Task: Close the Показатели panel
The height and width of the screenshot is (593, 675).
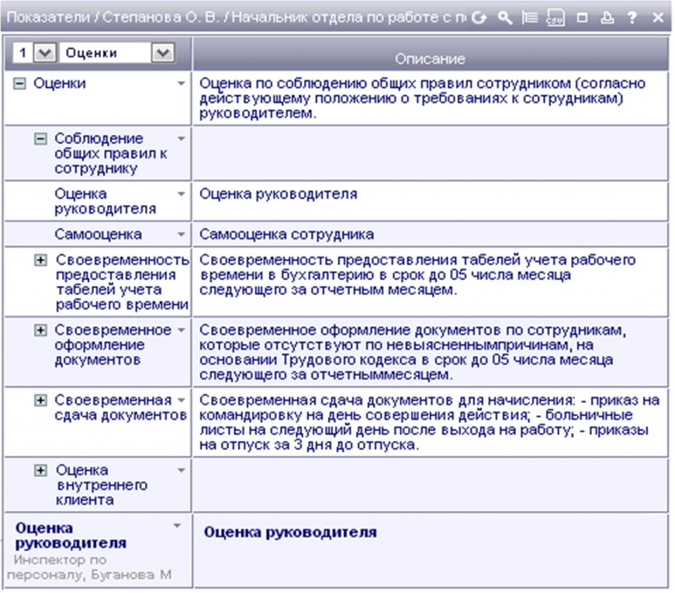Action: 658,18
